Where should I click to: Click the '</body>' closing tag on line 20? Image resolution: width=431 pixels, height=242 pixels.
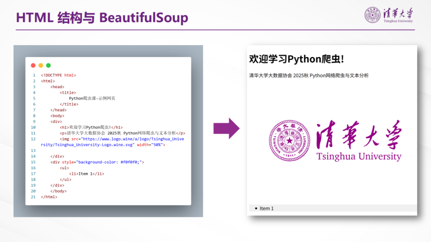[59, 191]
